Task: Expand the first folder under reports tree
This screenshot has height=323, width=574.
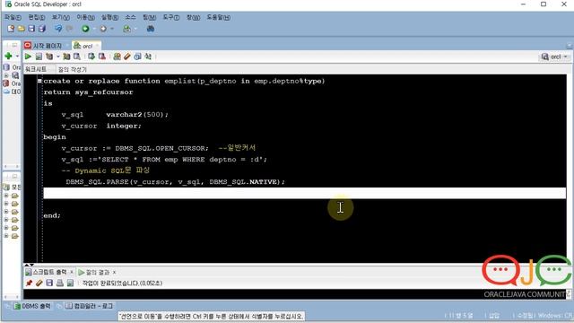Action: point(6,196)
